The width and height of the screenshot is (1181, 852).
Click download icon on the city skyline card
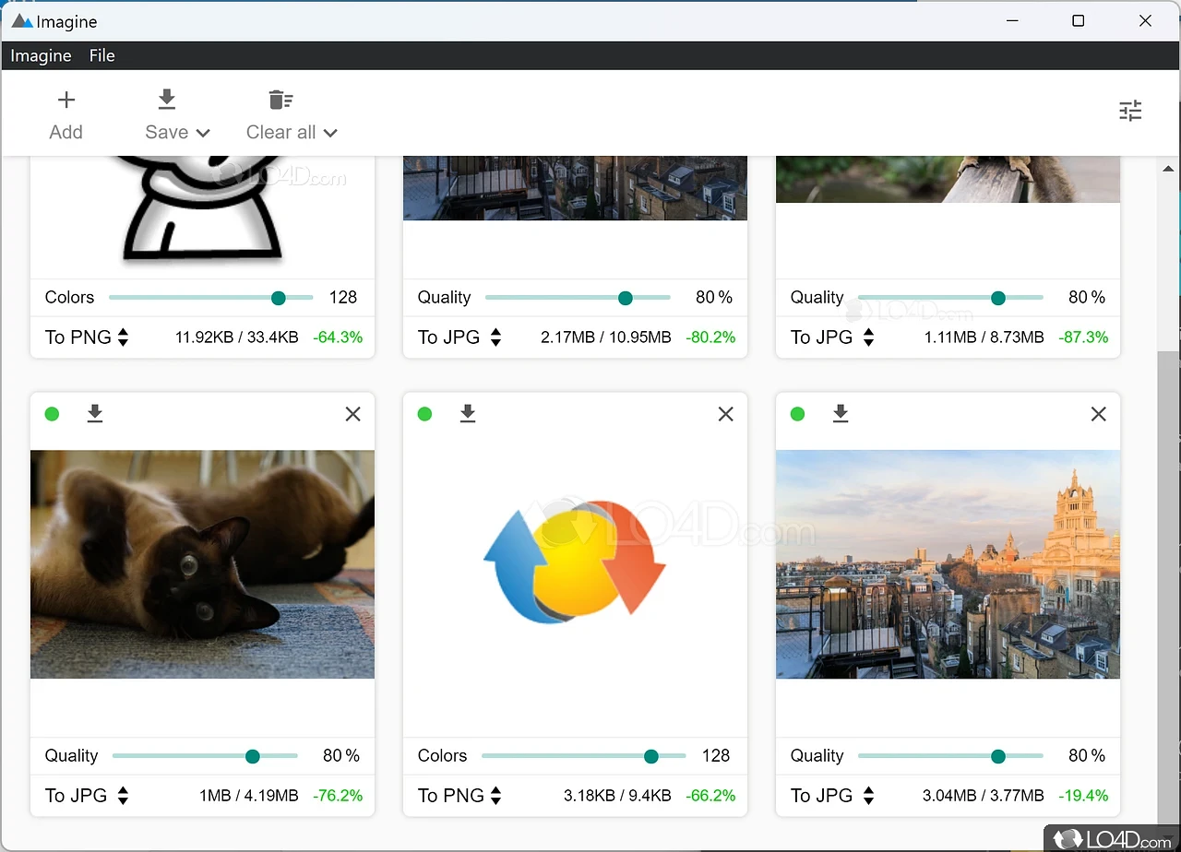click(x=841, y=414)
